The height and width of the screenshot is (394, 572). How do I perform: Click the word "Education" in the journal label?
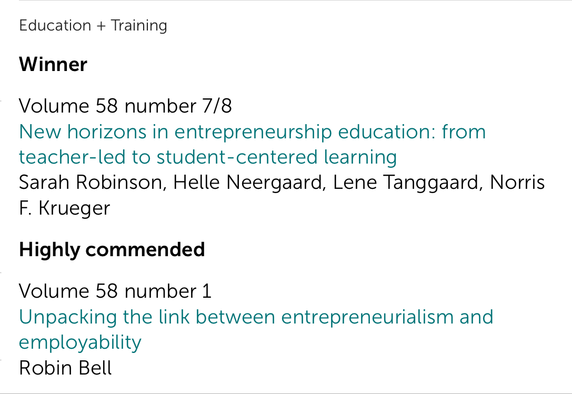[x=55, y=25]
